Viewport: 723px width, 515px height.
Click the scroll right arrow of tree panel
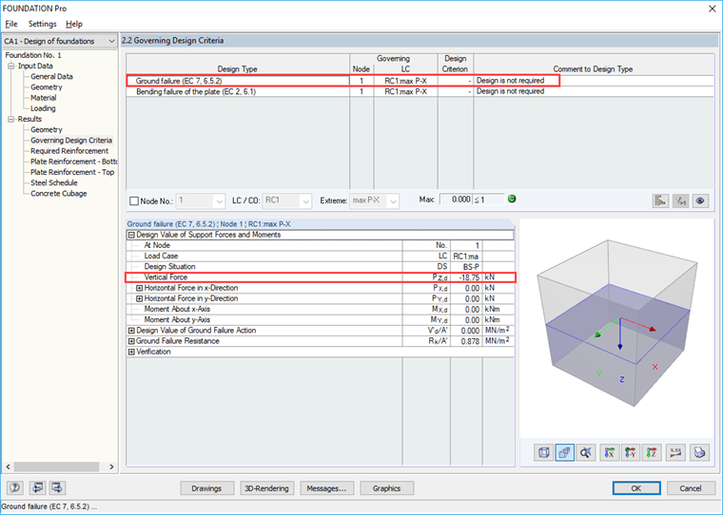click(111, 467)
